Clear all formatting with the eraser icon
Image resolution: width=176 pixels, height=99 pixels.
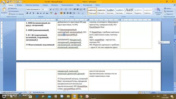click(57, 9)
